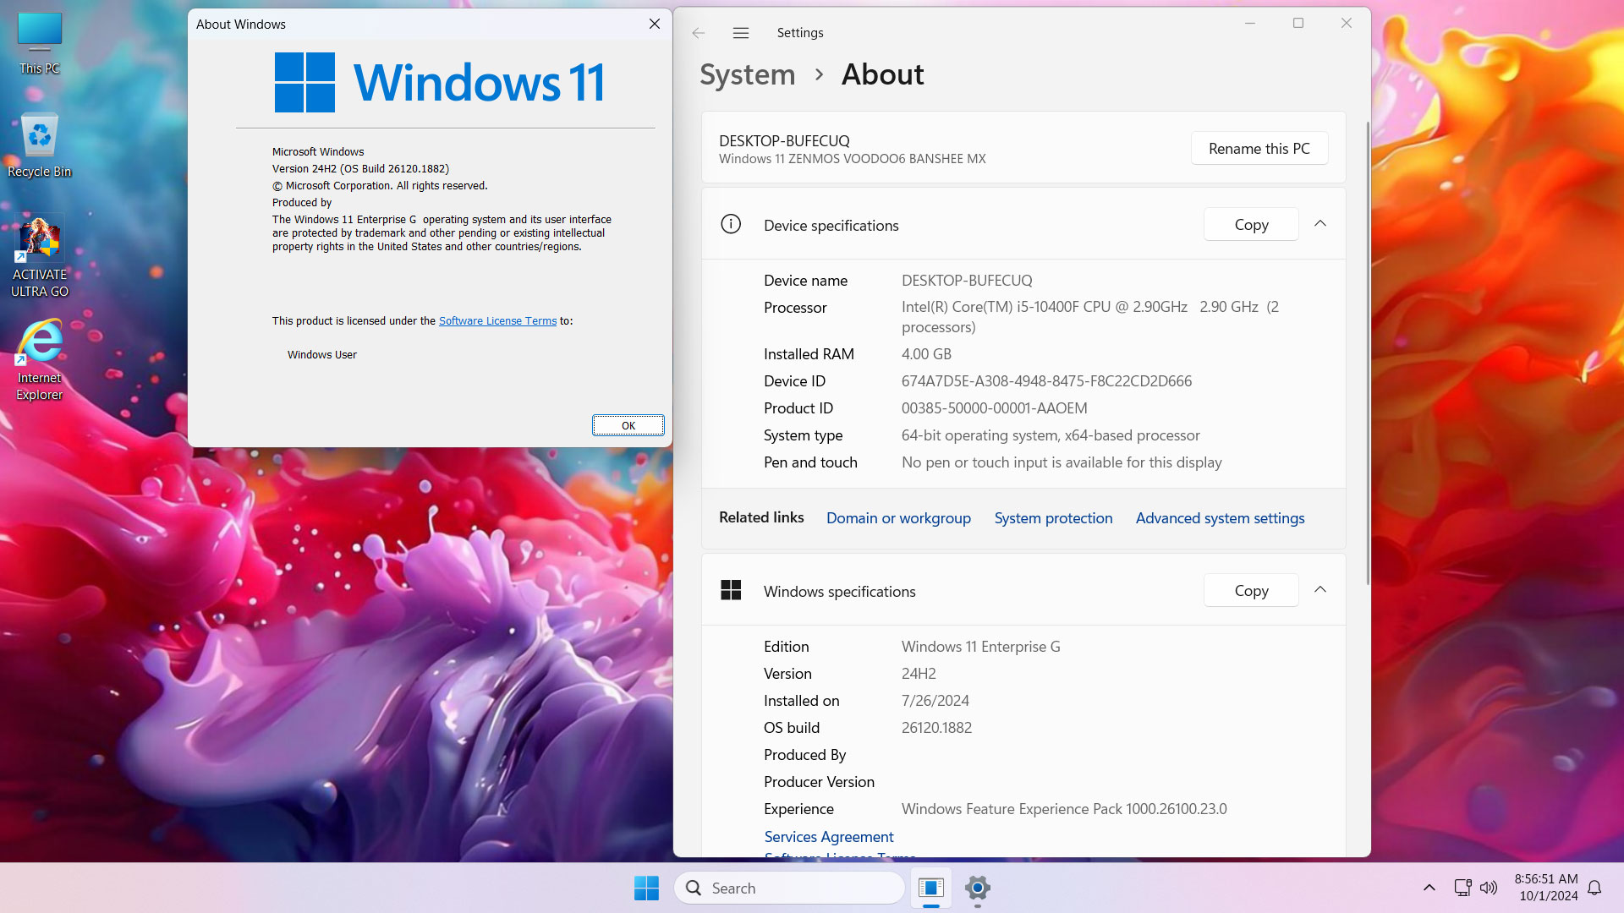Click the Experience pack version text
Image resolution: width=1624 pixels, height=913 pixels.
(1064, 809)
